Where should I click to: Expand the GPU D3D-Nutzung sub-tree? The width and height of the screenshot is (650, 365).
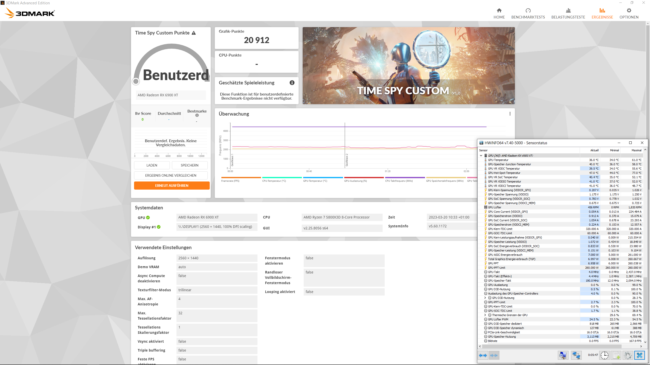[x=485, y=298]
